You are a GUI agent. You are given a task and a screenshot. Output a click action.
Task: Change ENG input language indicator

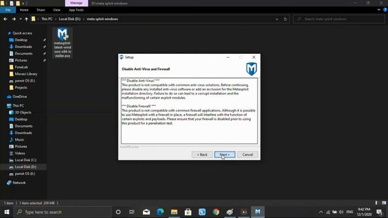click(350, 212)
